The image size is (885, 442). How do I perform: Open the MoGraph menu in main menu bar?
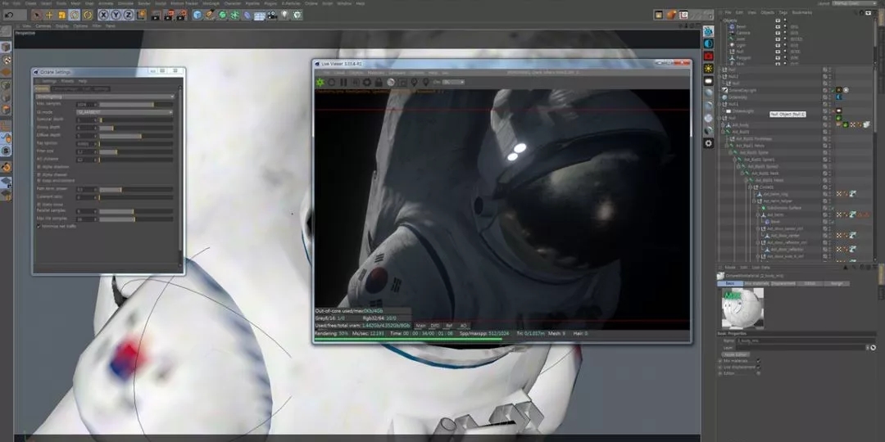(x=211, y=3)
